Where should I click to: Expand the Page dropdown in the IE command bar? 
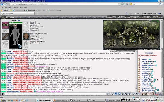click(x=144, y=14)
